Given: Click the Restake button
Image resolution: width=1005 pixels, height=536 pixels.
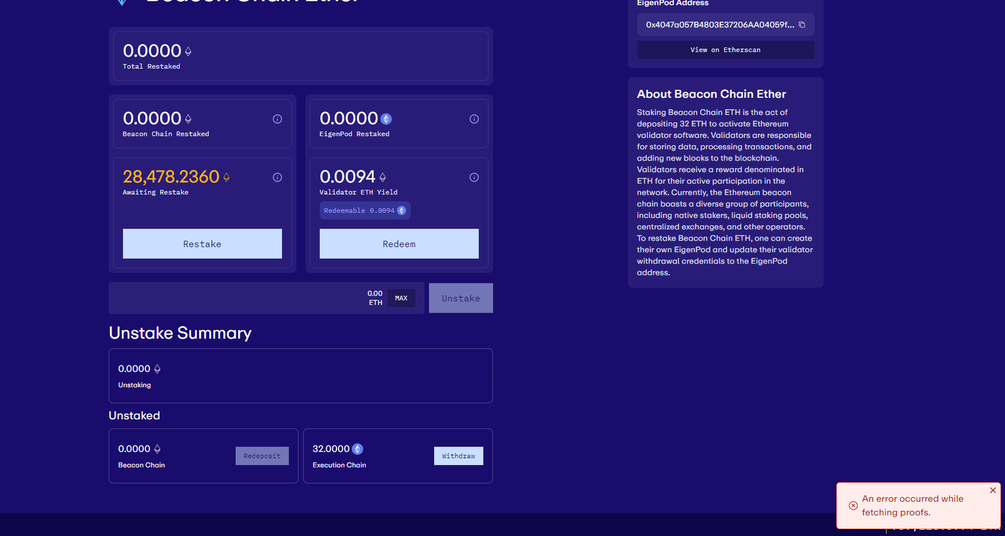Looking at the screenshot, I should pos(202,244).
